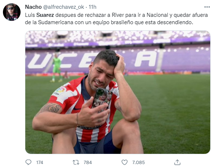Click the phone held in the photo
Viewport: 215px width, 167px height.
(102, 99)
